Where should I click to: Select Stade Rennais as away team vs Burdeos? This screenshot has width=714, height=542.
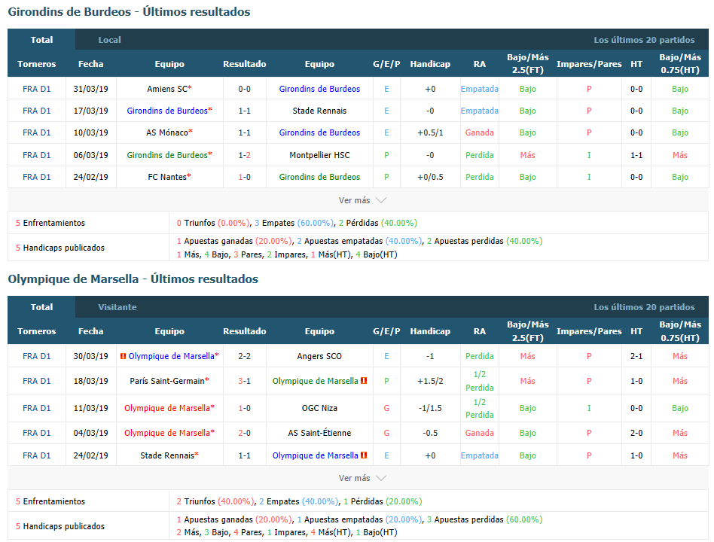[x=319, y=111]
